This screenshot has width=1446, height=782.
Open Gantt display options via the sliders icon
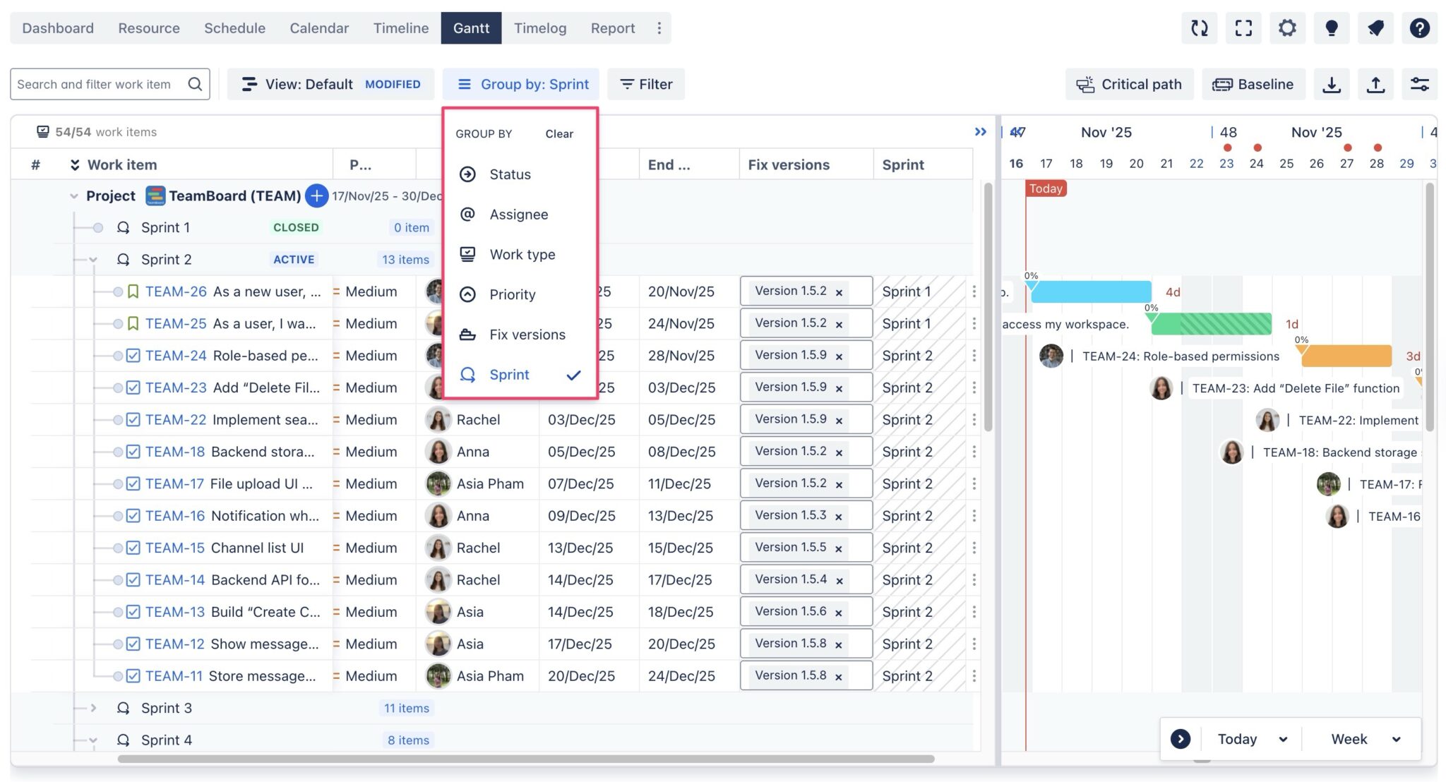pos(1421,84)
